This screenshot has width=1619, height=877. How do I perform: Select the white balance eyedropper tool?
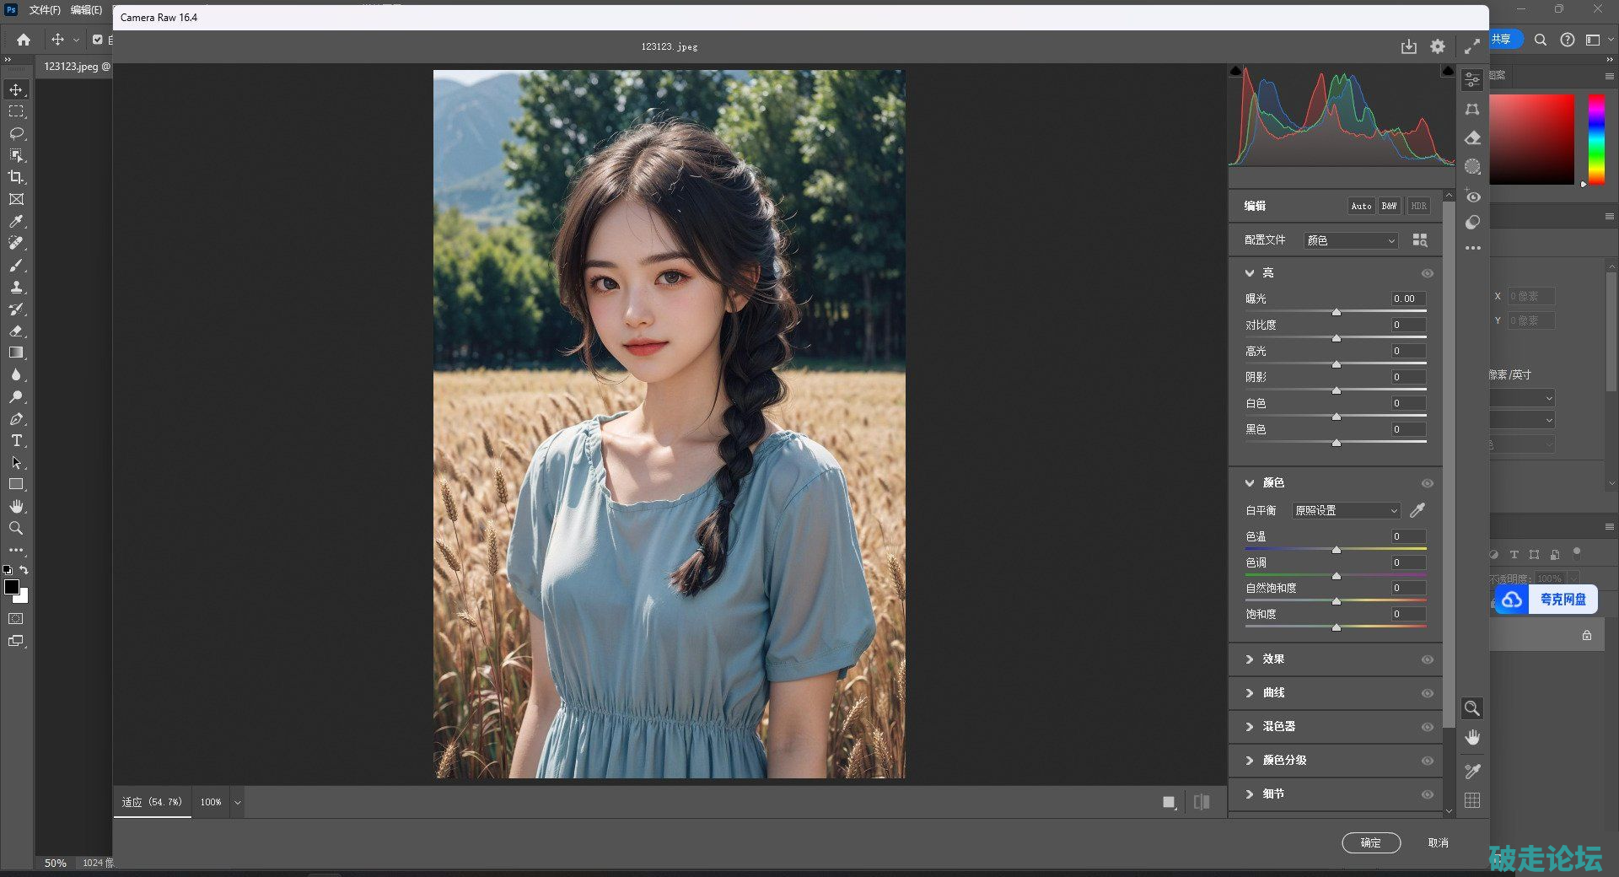1417,510
